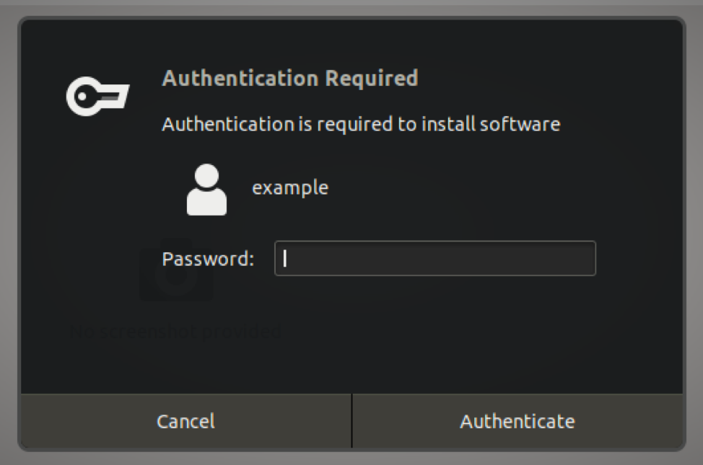Click the user avatar silhouette icon

click(206, 190)
